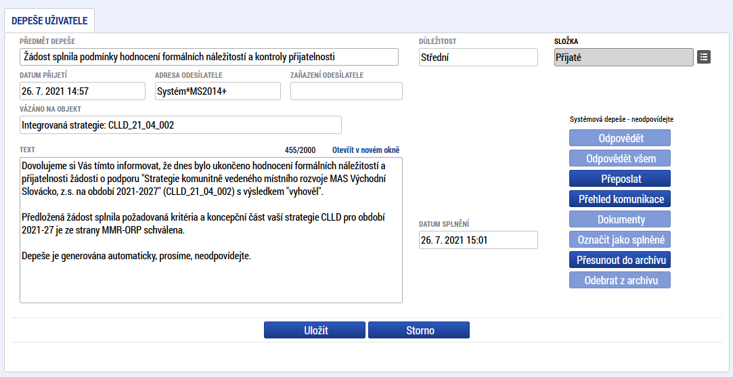Focus the Datum splnění field
This screenshot has width=733, height=377.
(x=479, y=240)
